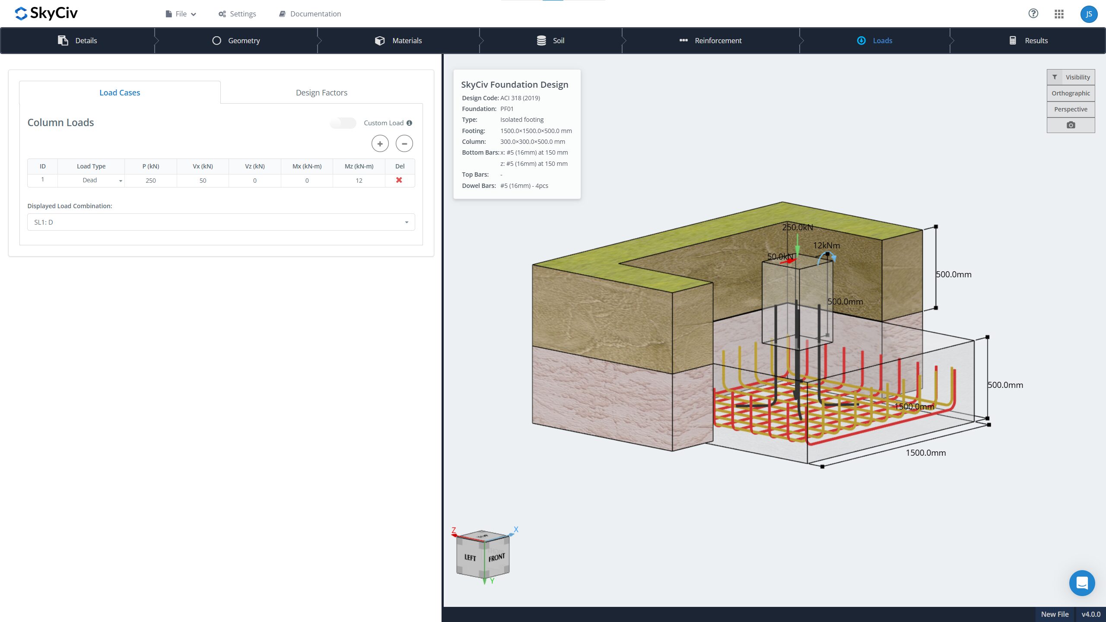
Task: Add a column load row with plus button
Action: click(x=380, y=144)
